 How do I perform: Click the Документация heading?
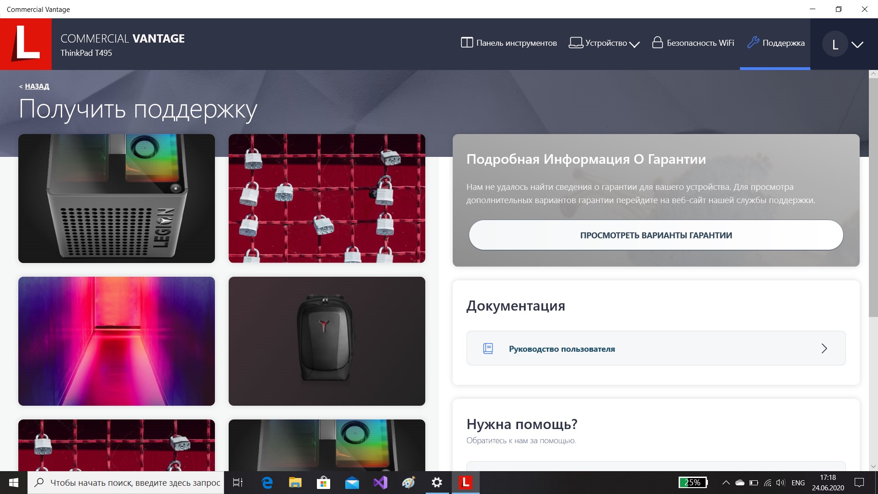(x=516, y=306)
